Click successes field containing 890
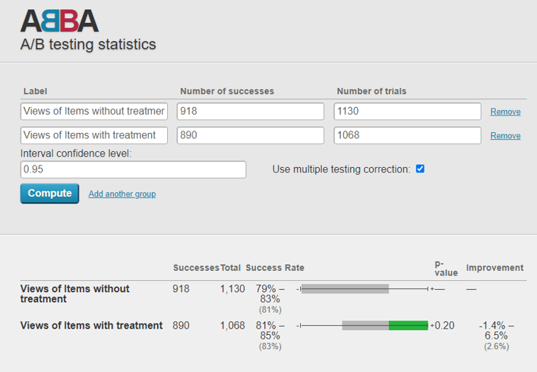 (250, 135)
